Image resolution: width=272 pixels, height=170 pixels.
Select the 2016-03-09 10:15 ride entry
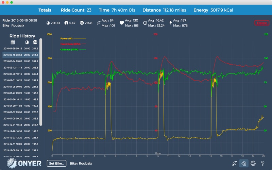pyautogui.click(x=21, y=74)
